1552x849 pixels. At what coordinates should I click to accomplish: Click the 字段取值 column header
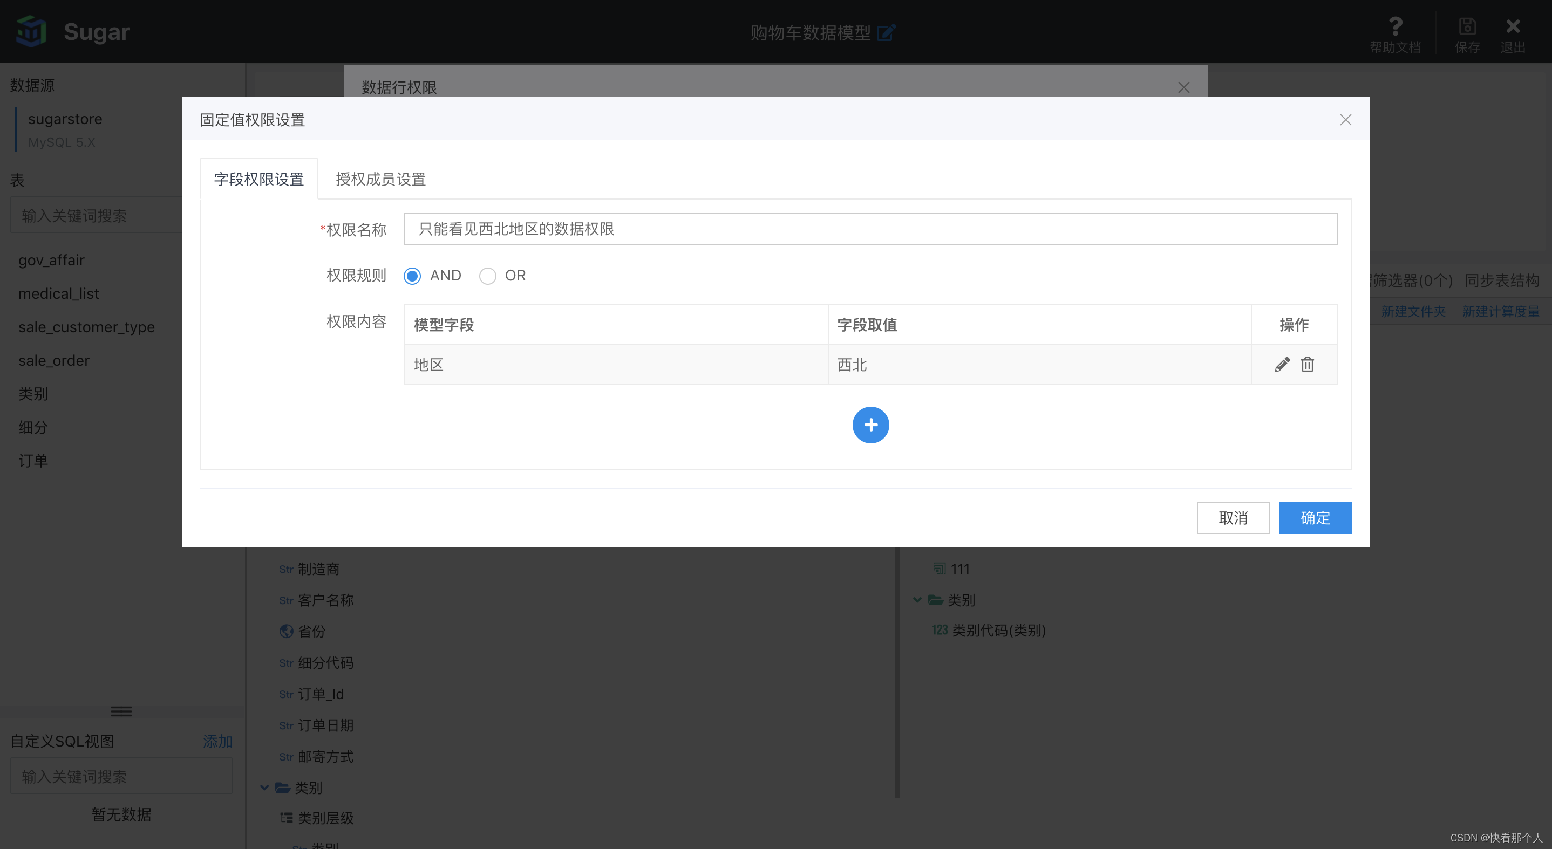[x=1039, y=325]
